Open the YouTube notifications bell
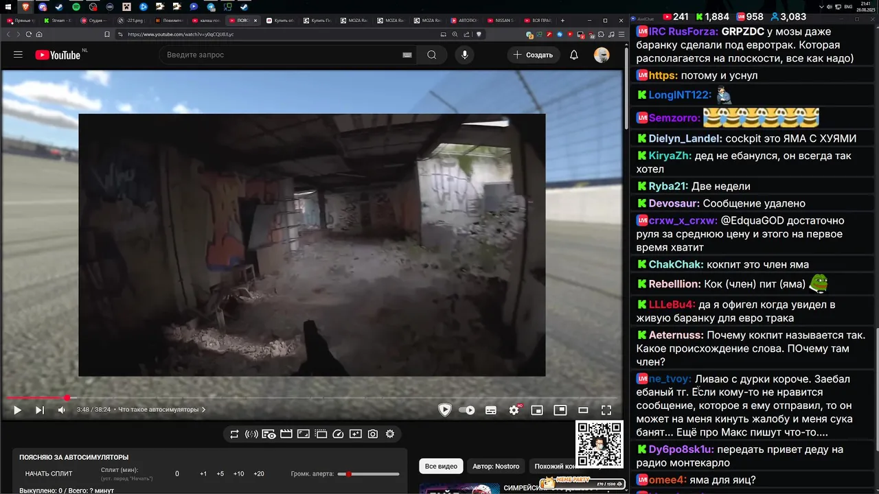 pyautogui.click(x=574, y=55)
